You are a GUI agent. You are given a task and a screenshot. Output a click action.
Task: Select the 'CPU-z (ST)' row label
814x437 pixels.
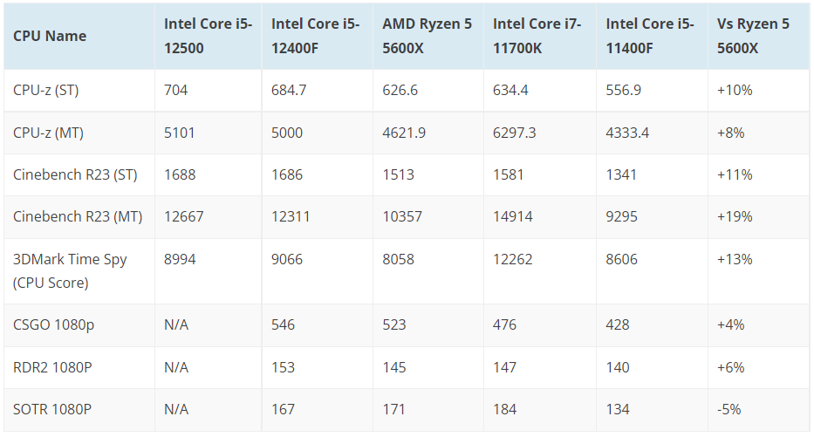click(x=45, y=91)
